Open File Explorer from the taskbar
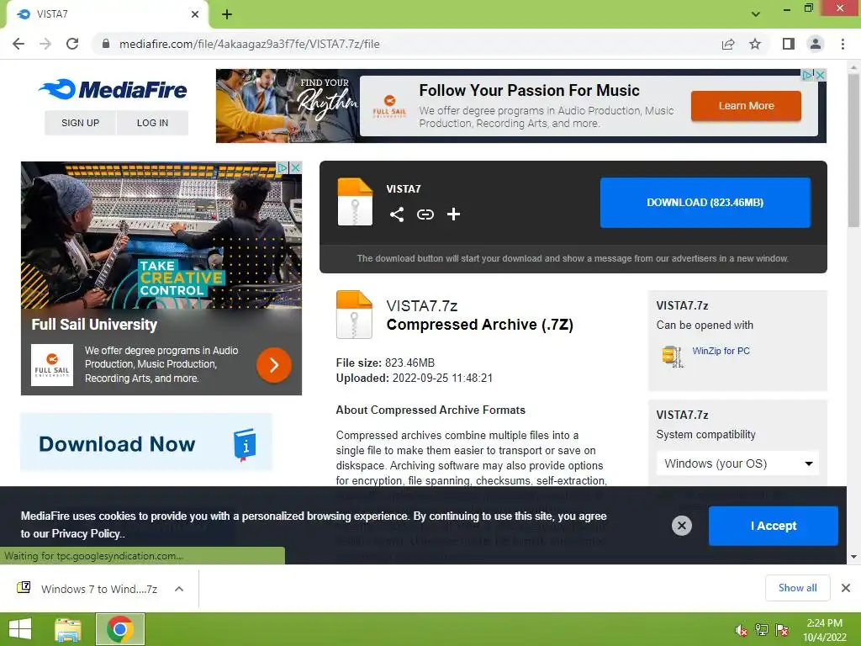The width and height of the screenshot is (861, 646). [67, 629]
